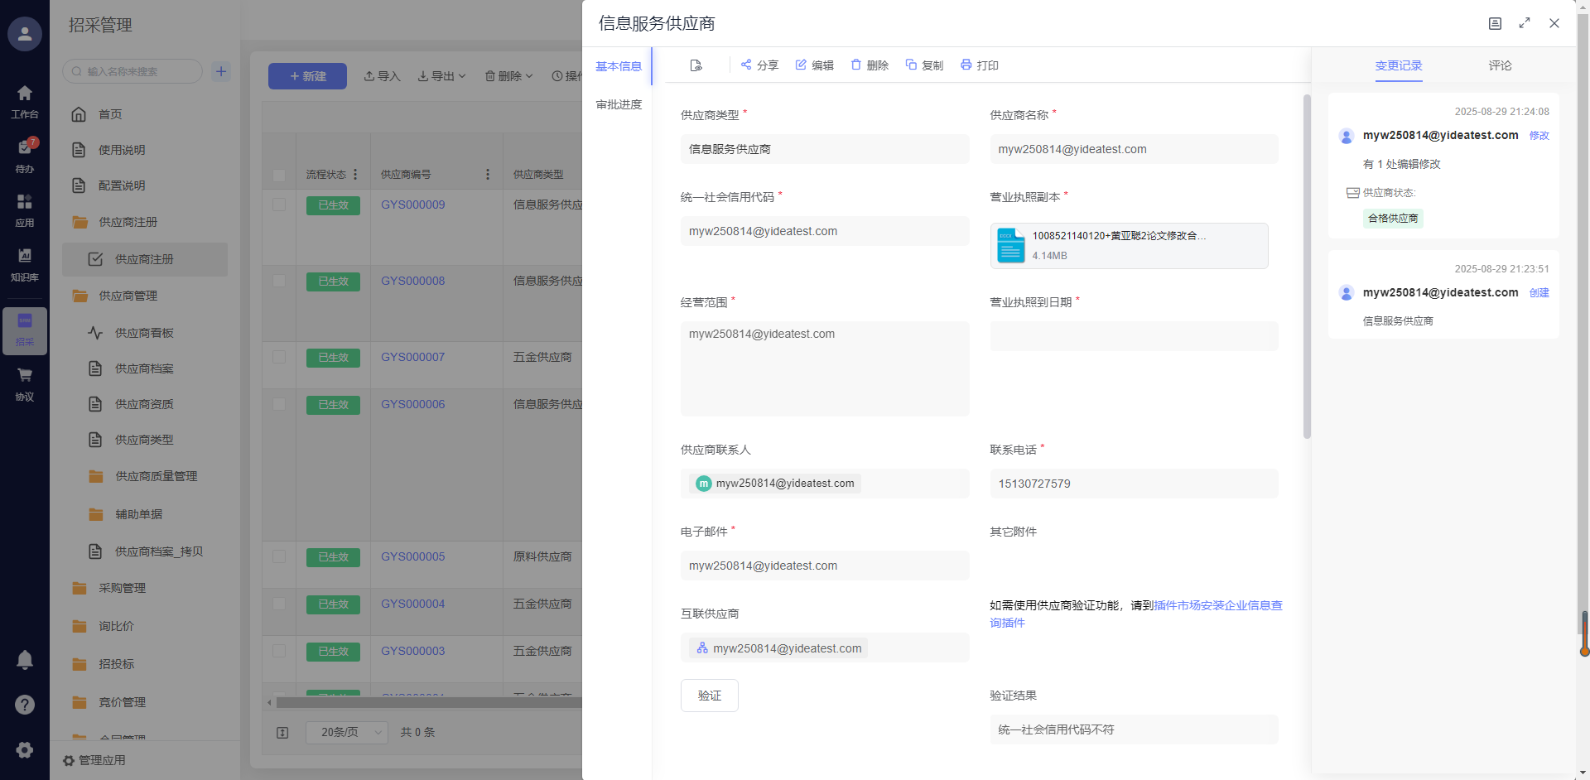Click the edit (编辑) pencil icon
The width and height of the screenshot is (1590, 780).
(801, 65)
